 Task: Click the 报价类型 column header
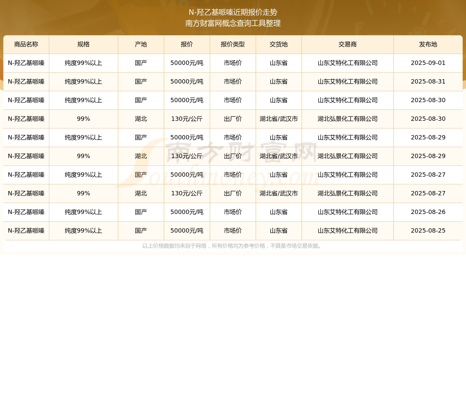click(x=233, y=44)
